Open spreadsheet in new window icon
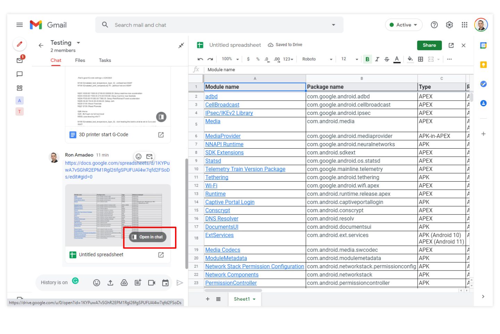 pos(451,45)
